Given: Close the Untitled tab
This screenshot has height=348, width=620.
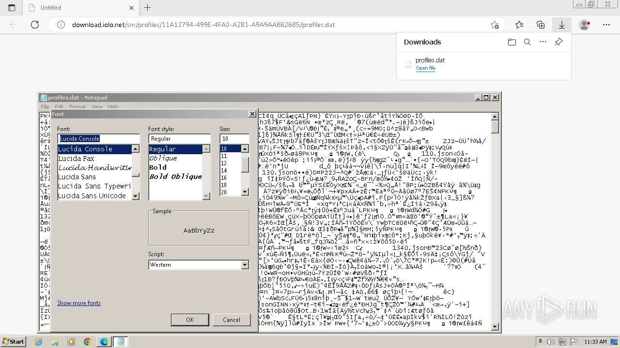Looking at the screenshot, I should 132,8.
